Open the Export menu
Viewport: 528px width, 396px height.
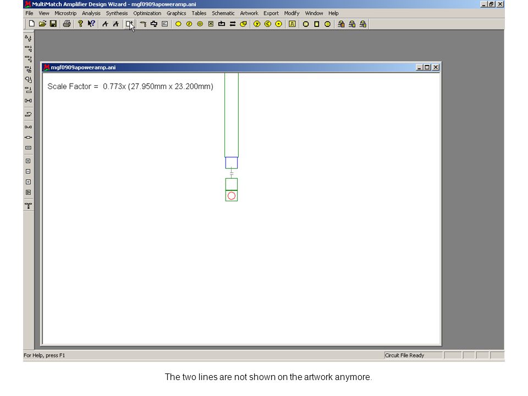pos(271,13)
